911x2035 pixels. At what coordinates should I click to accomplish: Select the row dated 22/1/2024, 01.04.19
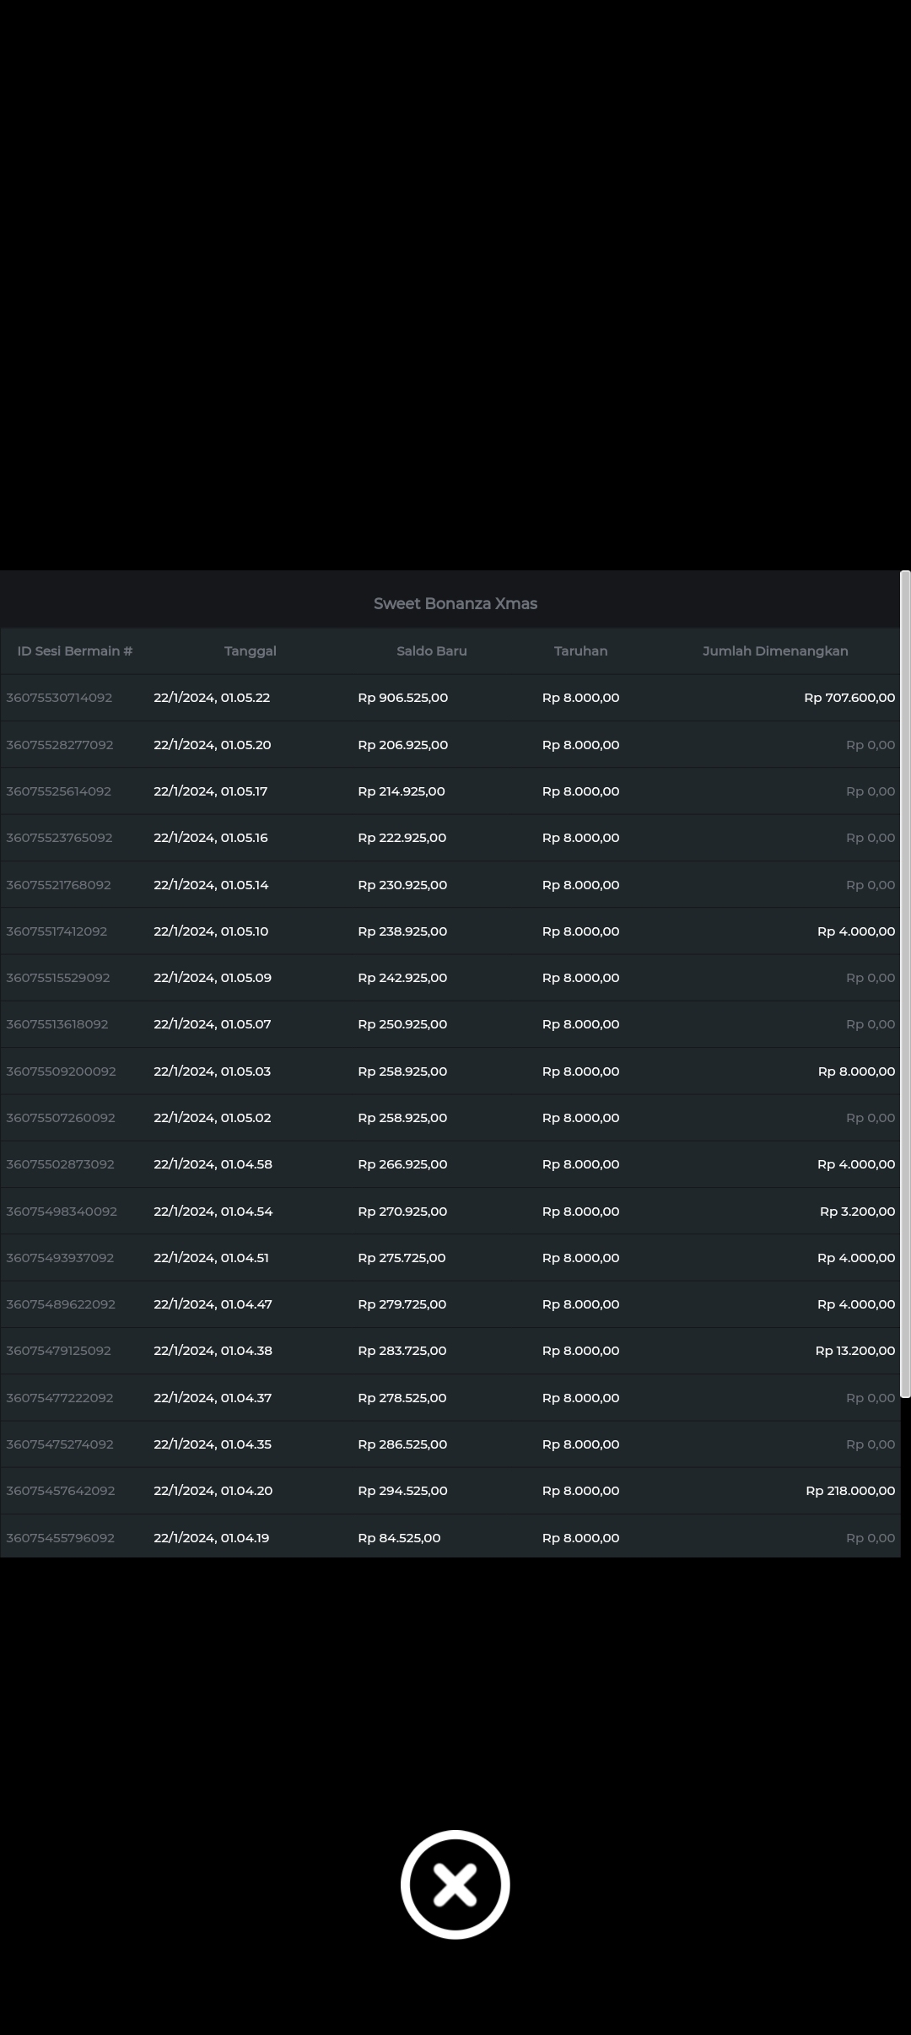click(211, 1538)
